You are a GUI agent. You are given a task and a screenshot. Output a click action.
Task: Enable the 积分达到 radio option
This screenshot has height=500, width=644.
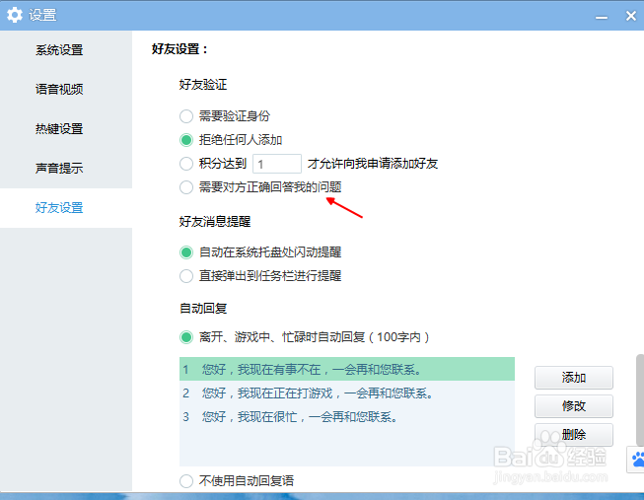pyautogui.click(x=186, y=164)
